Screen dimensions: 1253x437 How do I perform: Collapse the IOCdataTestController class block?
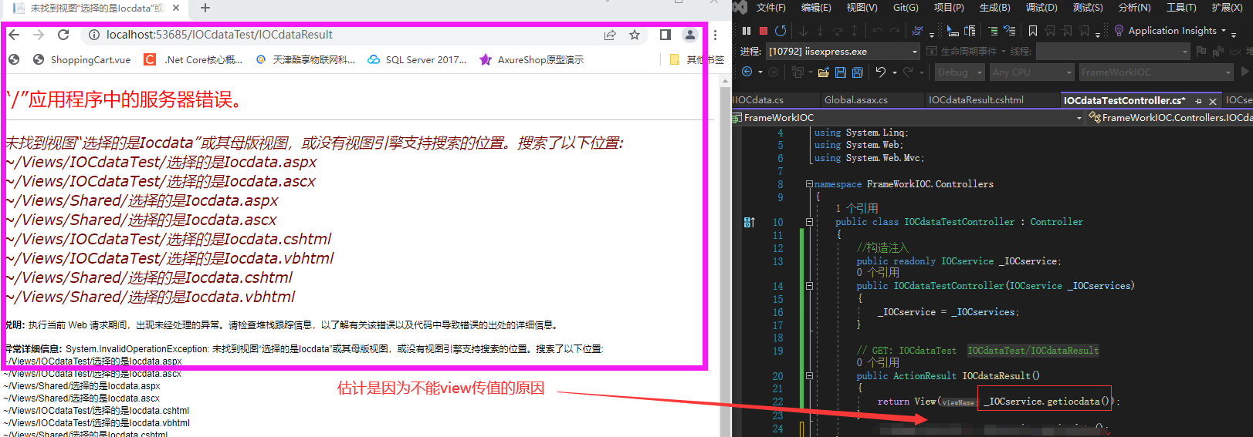809,222
